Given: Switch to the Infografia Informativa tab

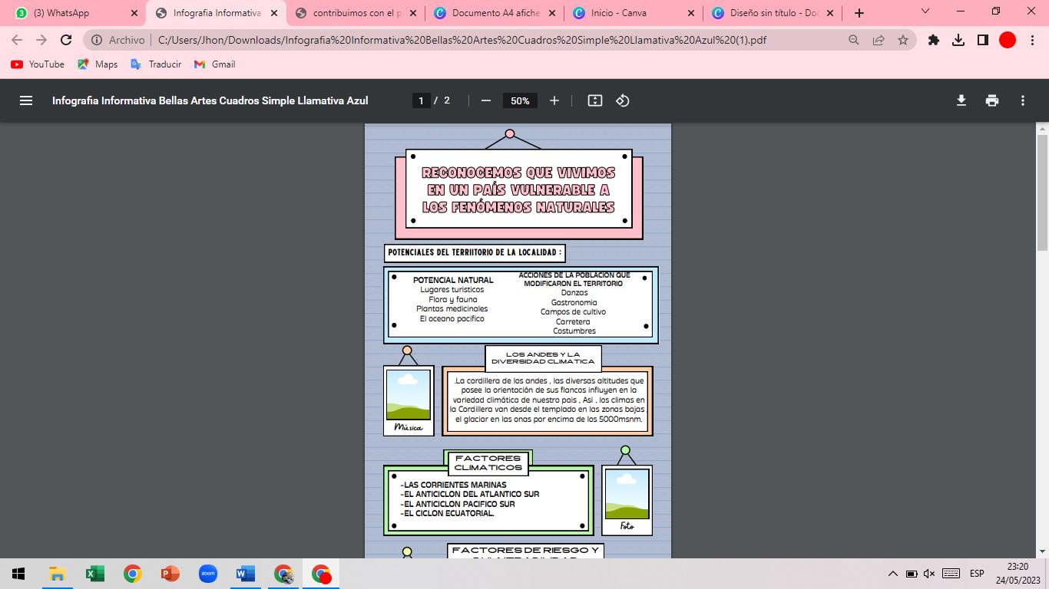Looking at the screenshot, I should point(216,13).
